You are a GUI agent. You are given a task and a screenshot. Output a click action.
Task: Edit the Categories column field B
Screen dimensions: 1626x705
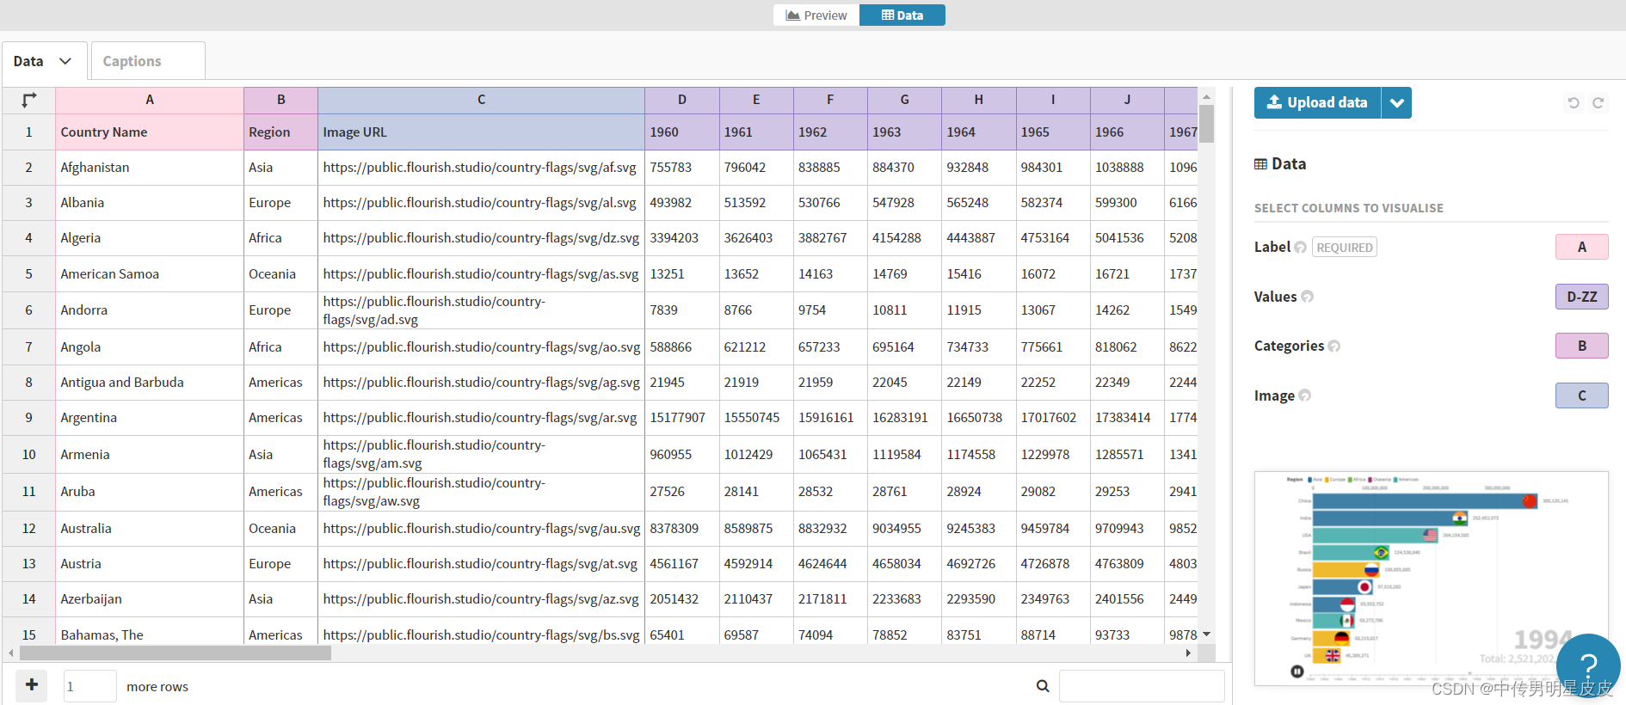coord(1581,346)
